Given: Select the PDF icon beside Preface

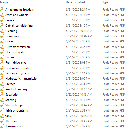Looking at the screenshot, I should click(2, 84).
